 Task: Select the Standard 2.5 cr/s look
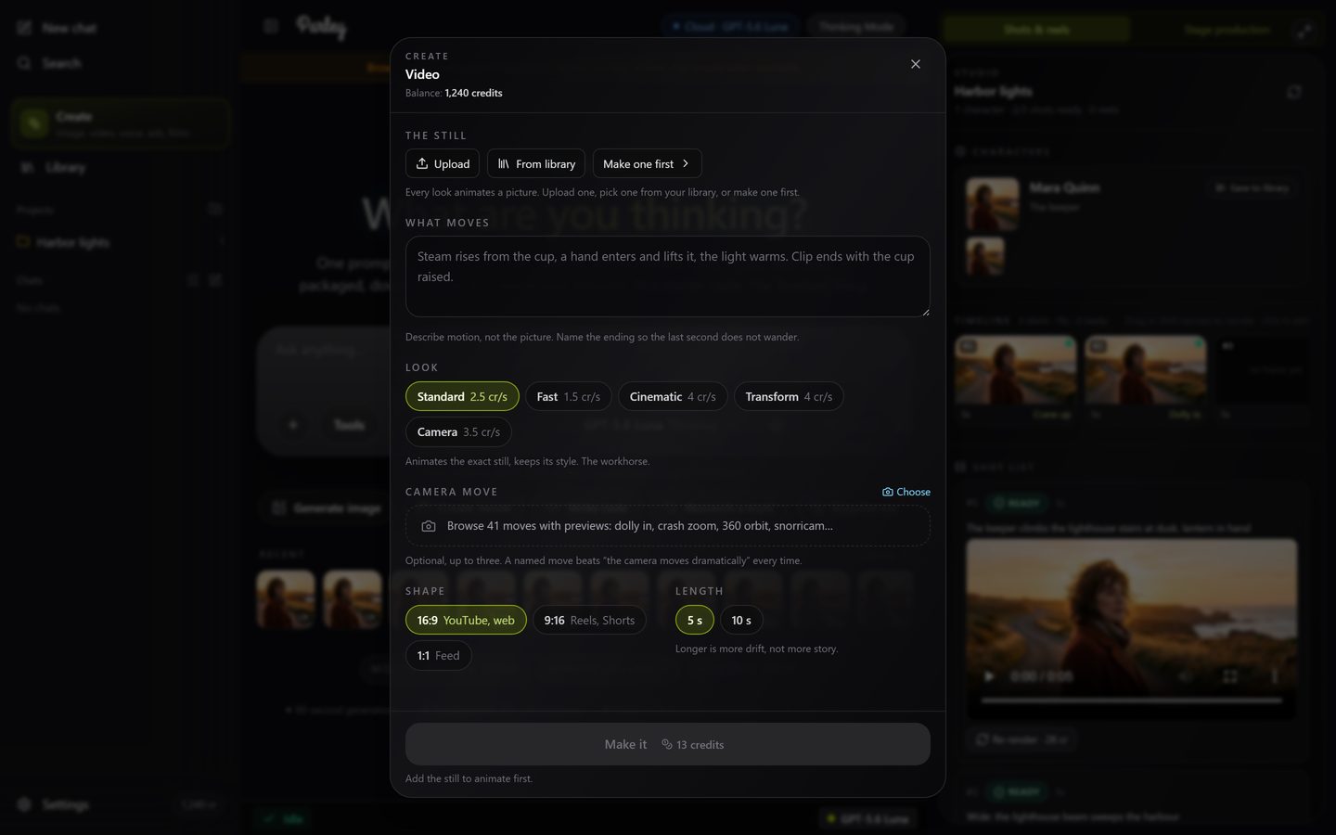[462, 396]
